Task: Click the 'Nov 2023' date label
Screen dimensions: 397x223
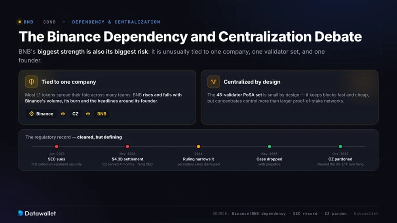Action: tap(127, 154)
